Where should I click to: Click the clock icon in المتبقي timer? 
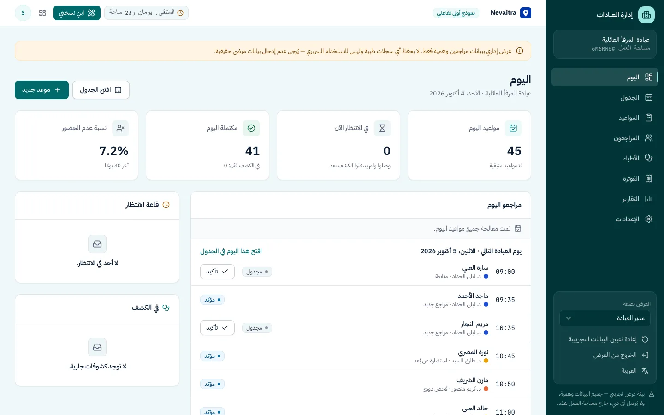coord(180,13)
